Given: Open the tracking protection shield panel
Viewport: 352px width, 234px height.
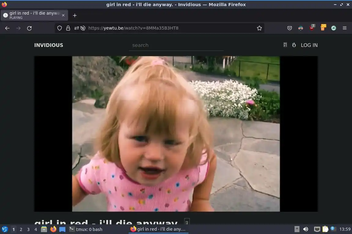Looking at the screenshot, I should [x=60, y=28].
